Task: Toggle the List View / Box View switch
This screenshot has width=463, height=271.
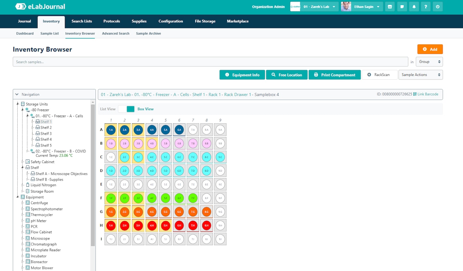Action: click(x=126, y=109)
